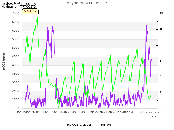Screen dimensions: 174x130
Task: Click the purple MB_WS legend swatch
Action: click(97, 125)
